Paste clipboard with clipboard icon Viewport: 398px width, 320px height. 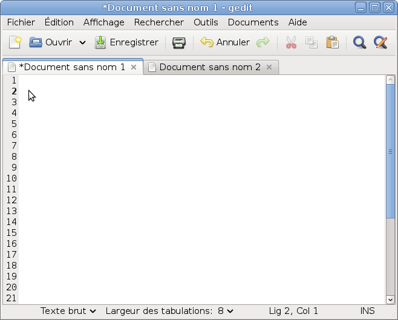pyautogui.click(x=332, y=42)
